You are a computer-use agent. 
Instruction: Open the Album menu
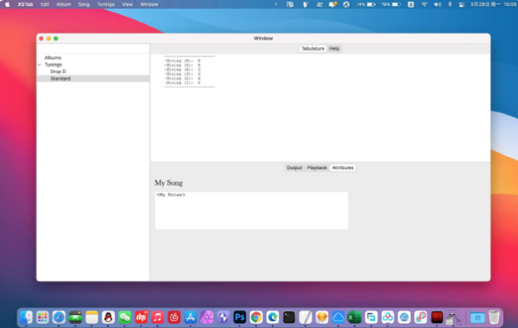coord(63,4)
